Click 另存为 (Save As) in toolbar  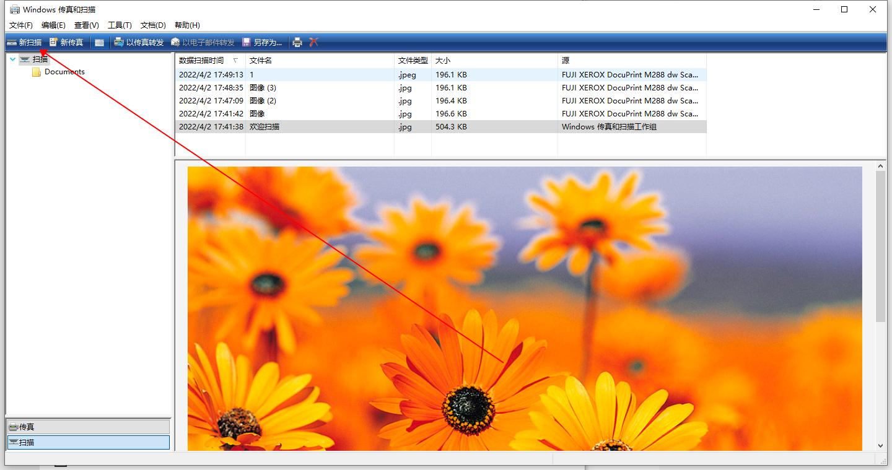tap(262, 42)
